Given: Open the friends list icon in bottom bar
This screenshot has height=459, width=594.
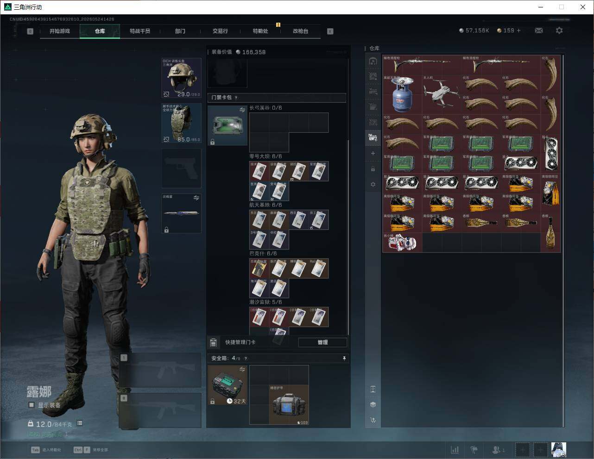Looking at the screenshot, I should point(498,450).
